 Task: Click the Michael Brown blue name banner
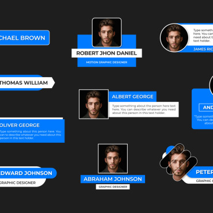[25, 37]
